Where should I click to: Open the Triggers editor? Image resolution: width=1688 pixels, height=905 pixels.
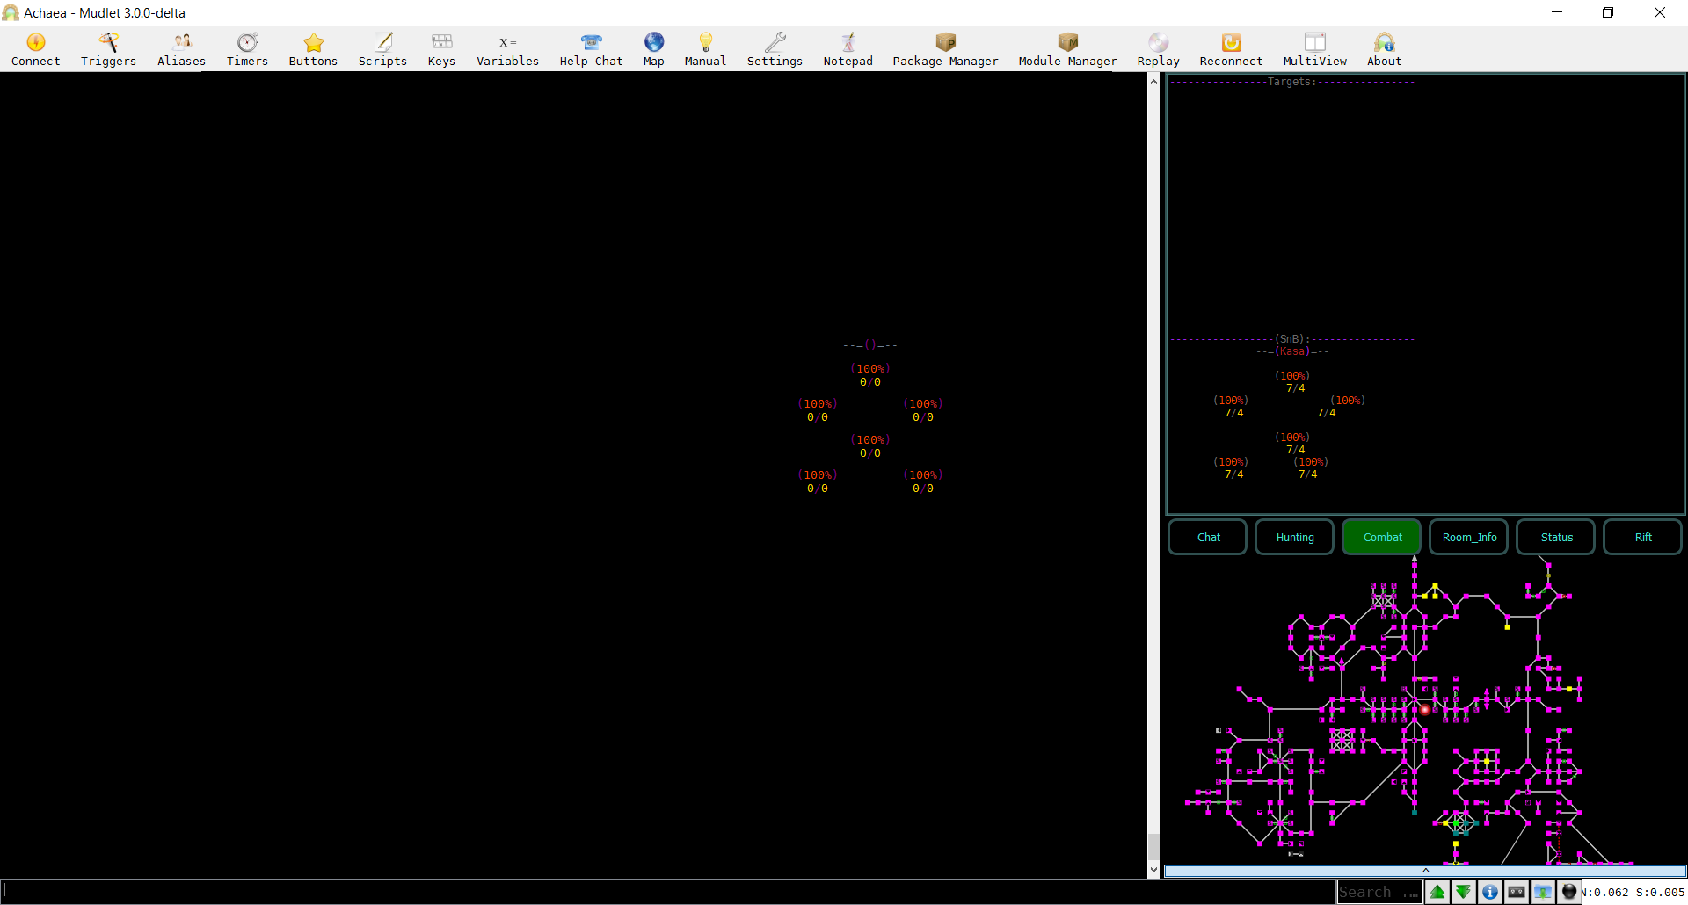pos(108,49)
